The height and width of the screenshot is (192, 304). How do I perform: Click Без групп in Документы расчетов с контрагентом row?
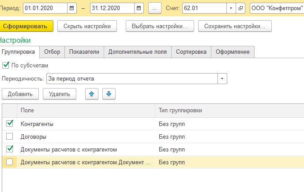click(x=172, y=150)
